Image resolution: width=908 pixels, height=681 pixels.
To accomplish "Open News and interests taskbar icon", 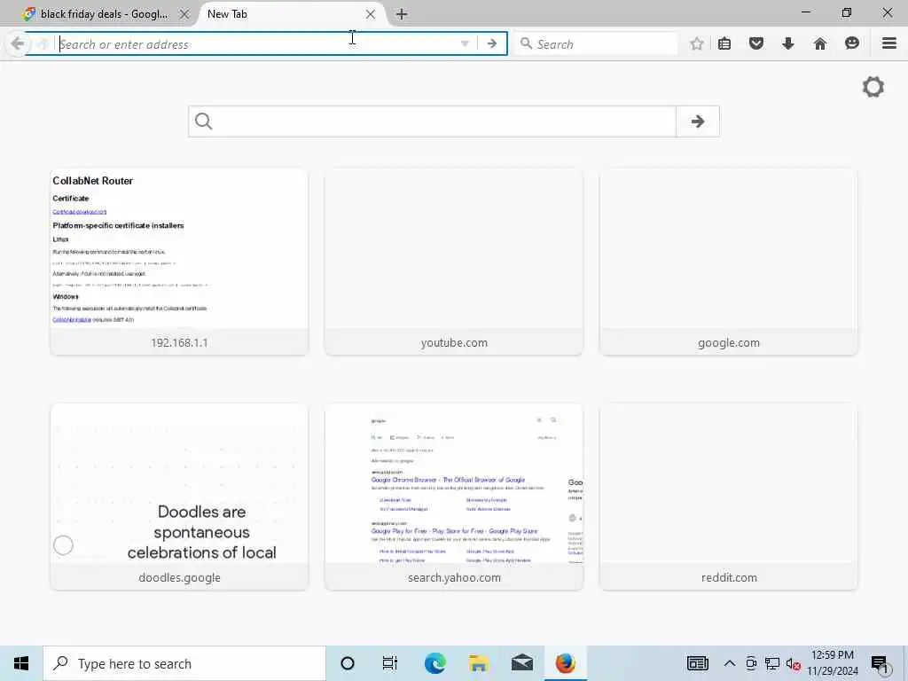I will [x=698, y=663].
